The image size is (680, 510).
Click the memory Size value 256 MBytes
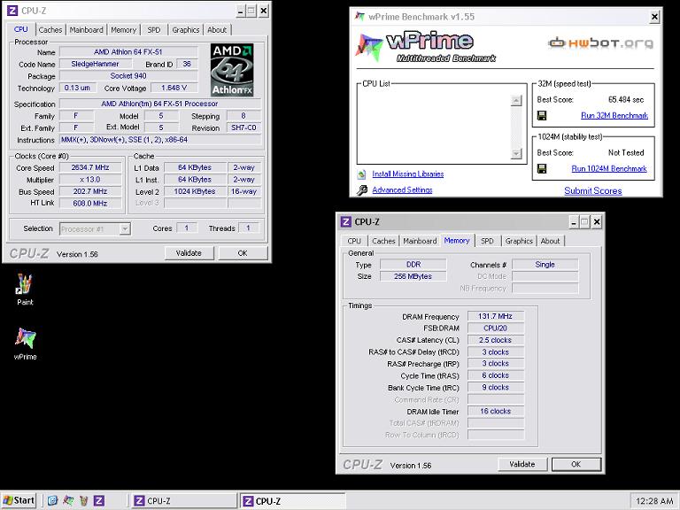click(x=413, y=276)
